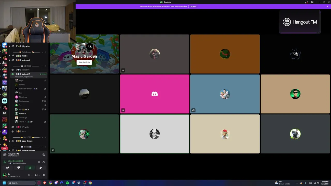Open the inbox icon in title bar
This screenshot has width=331, height=186.
[x=306, y=2]
